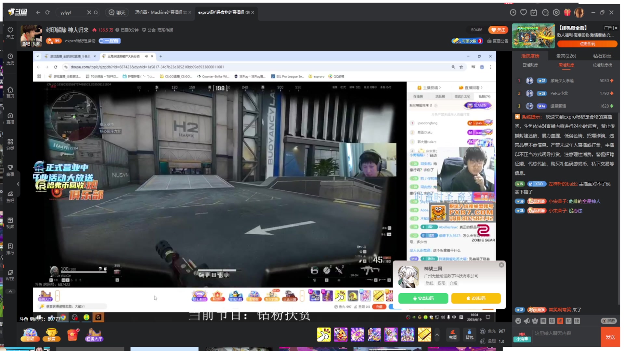The height and width of the screenshot is (351, 624).
Task: Select the 周活跃度 sub-tab
Action: [566, 65]
